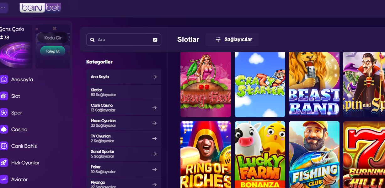Open Canlı Bahis from the sidebar icon
Image resolution: width=385 pixels, height=188 pixels.
tap(4, 146)
